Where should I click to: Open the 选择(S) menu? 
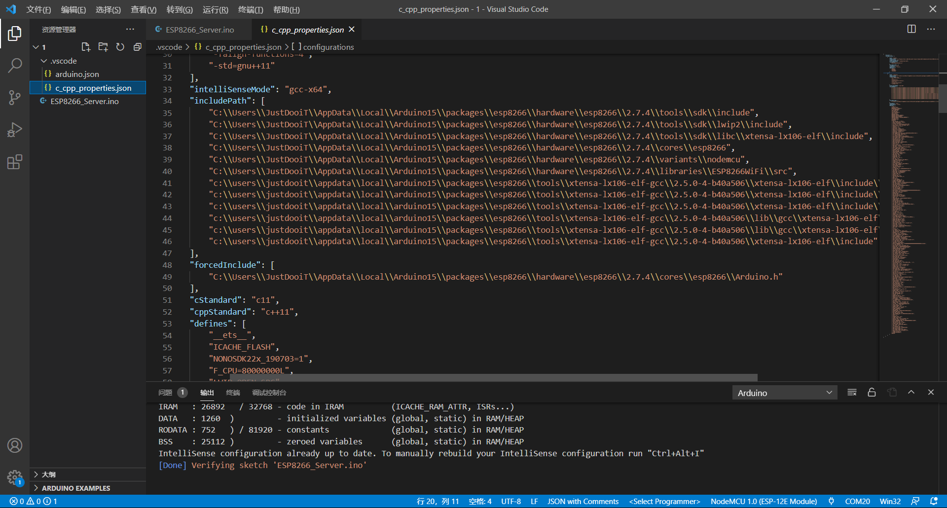[108, 9]
